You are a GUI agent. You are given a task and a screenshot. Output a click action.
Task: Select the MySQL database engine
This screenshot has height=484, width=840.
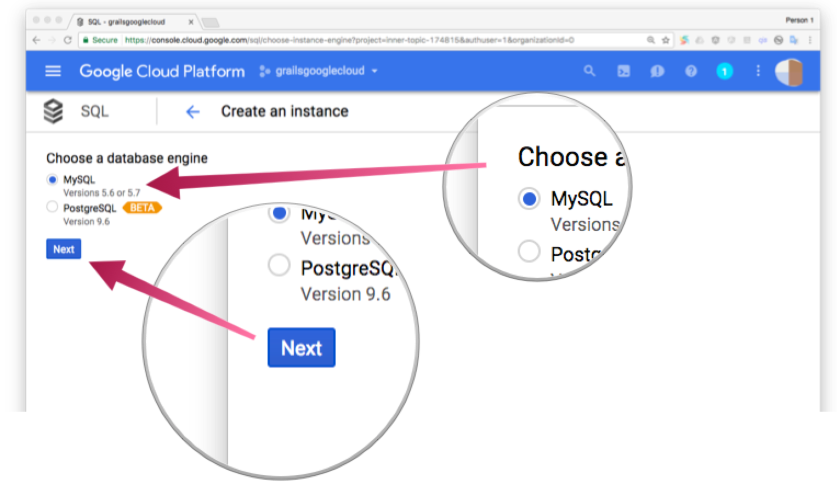pos(52,179)
